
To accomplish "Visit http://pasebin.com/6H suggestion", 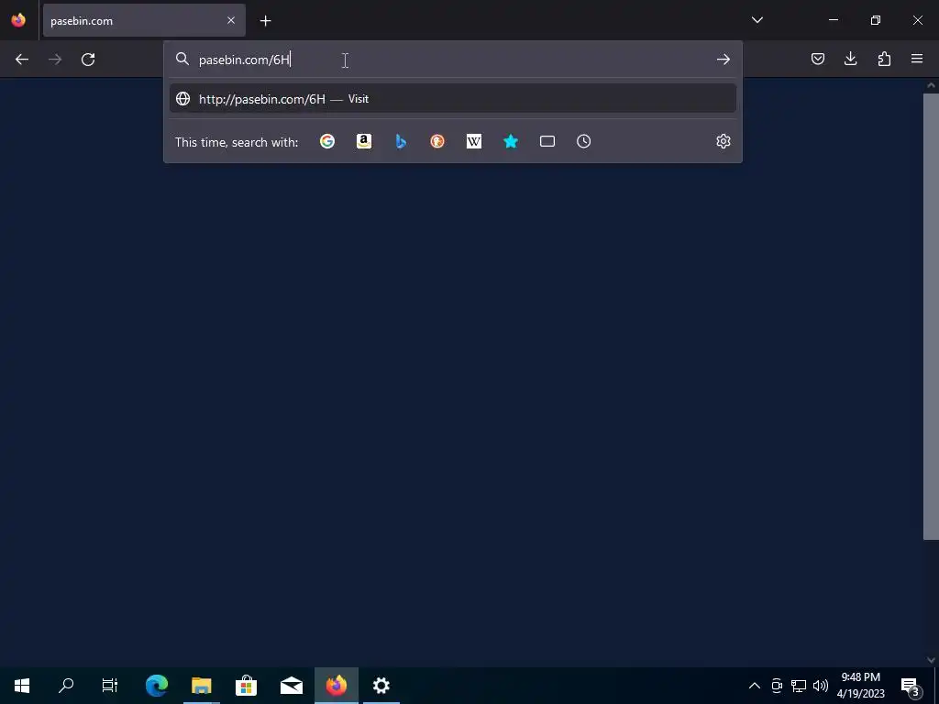I will tap(453, 99).
